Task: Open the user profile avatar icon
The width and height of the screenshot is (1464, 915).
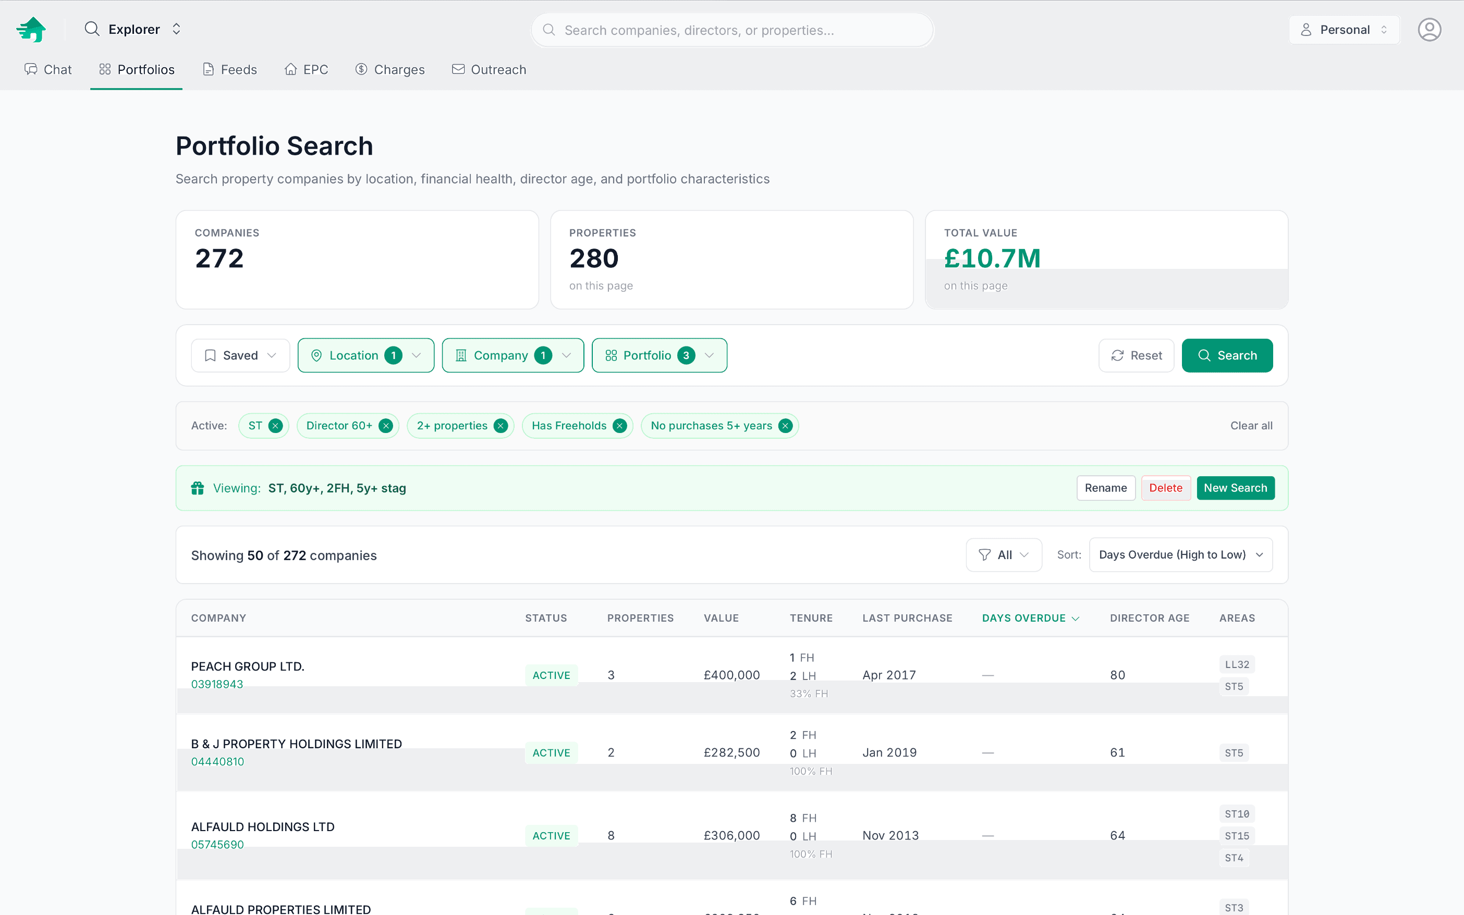Action: tap(1429, 30)
